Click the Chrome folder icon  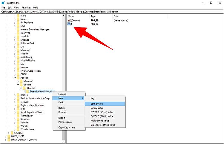coord(24,88)
